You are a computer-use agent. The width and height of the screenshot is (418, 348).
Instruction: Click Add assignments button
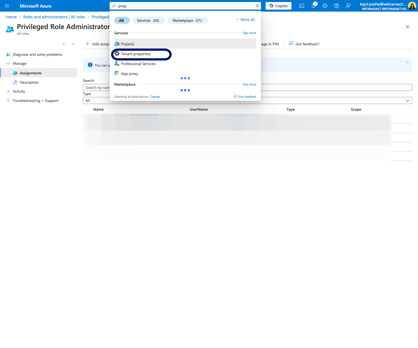pyautogui.click(x=97, y=44)
